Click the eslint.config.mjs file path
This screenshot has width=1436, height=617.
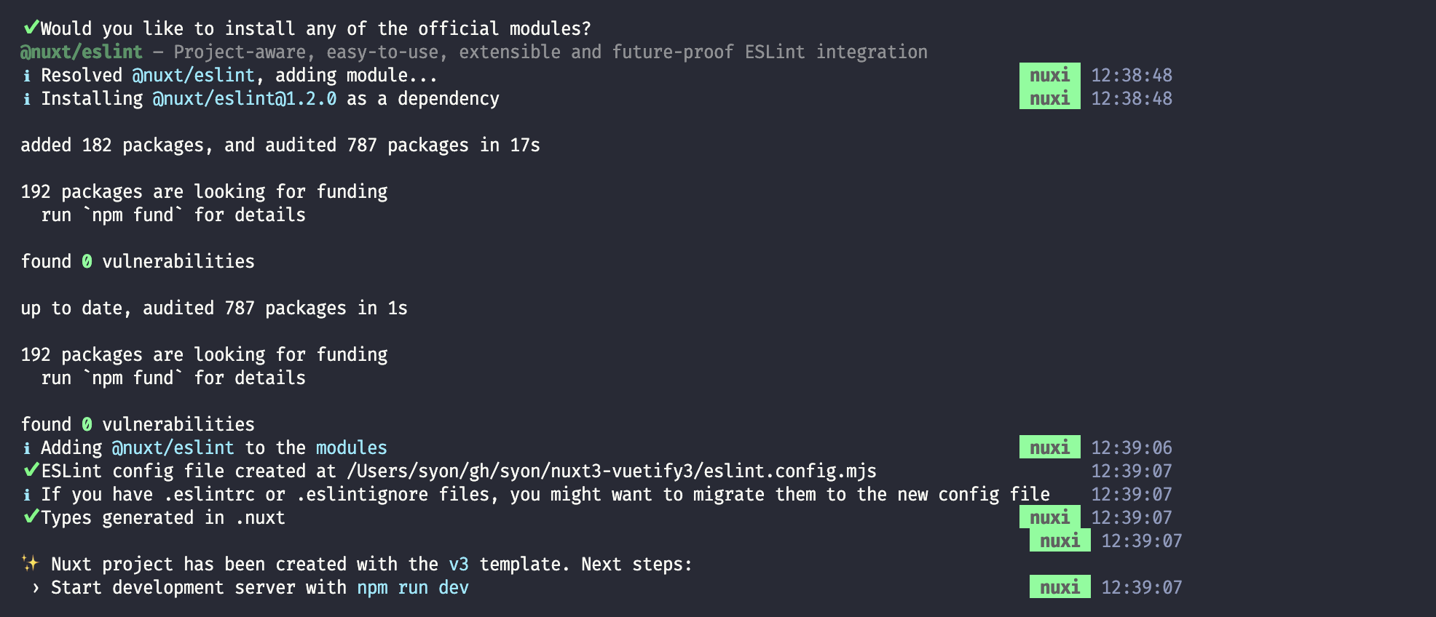612,471
